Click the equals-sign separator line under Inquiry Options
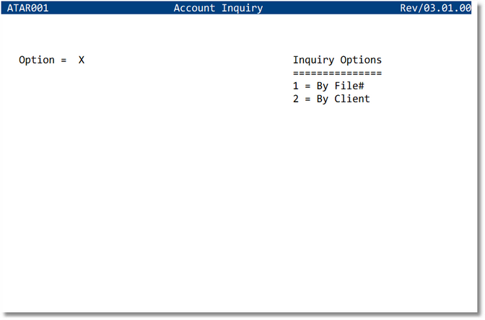Screen dimensions: 485x320 tap(337, 73)
